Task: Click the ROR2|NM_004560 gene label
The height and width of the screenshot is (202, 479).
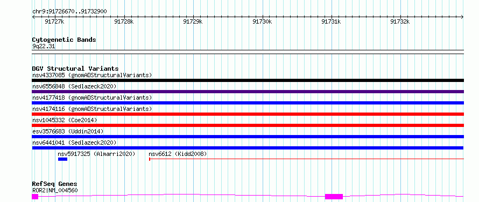Action: 55,190
